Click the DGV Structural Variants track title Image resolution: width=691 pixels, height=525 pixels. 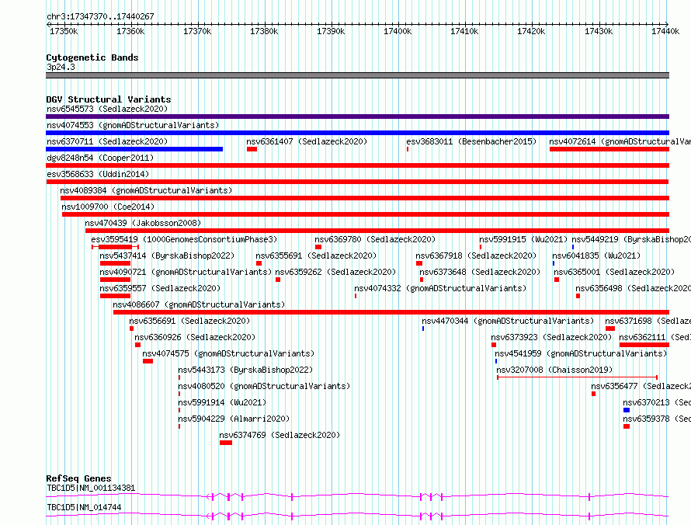coord(109,99)
